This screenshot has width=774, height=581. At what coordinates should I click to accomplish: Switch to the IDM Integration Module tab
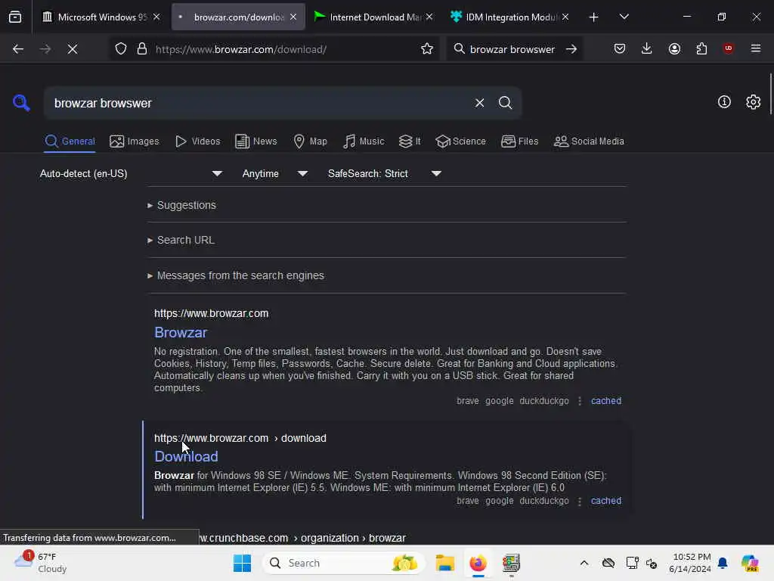(x=509, y=17)
